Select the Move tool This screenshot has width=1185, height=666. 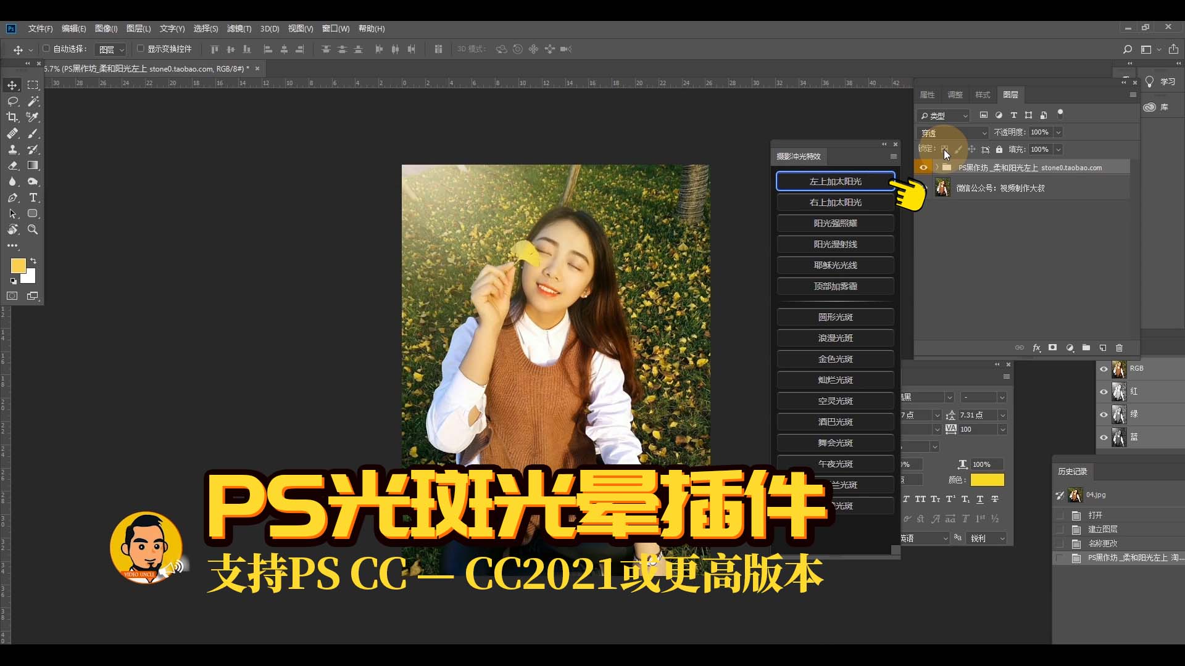tap(12, 85)
